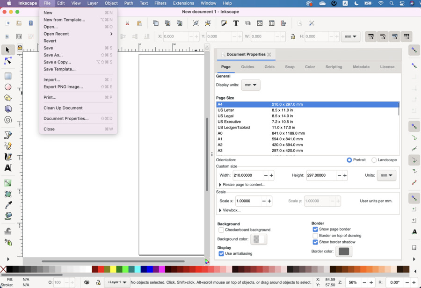421x288 pixels.
Task: Open Display units mm dropdown
Action: (x=251, y=85)
